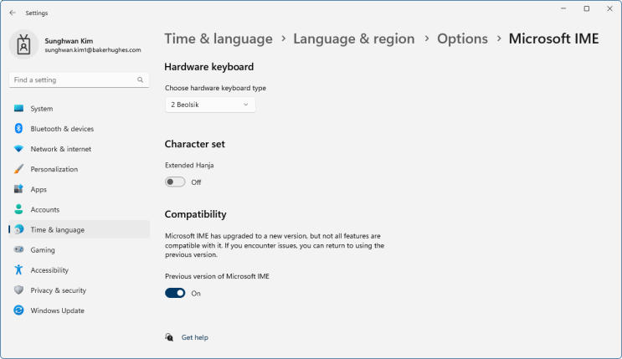Click the Bluetooth & devices icon

(18, 129)
